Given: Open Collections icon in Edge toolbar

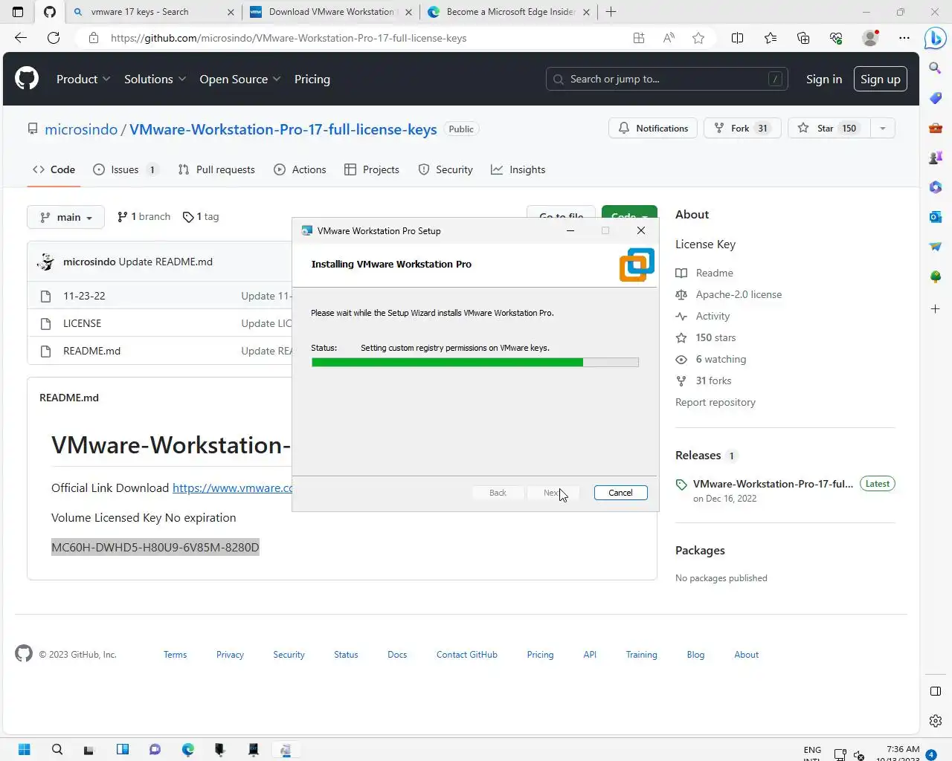Looking at the screenshot, I should click(x=803, y=38).
